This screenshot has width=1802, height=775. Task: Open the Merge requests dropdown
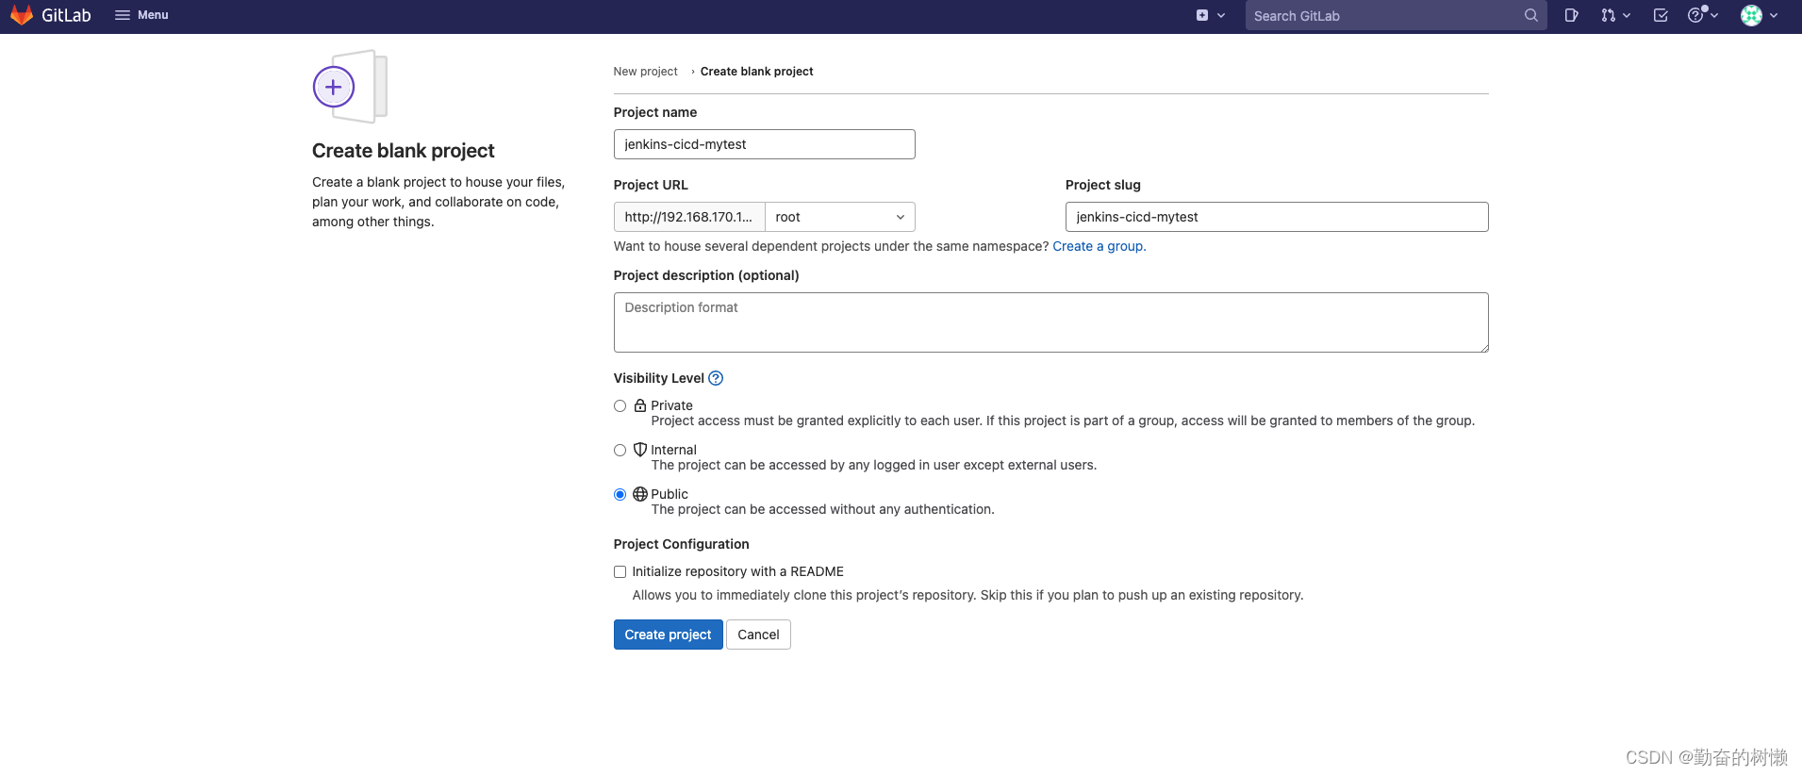[1615, 15]
